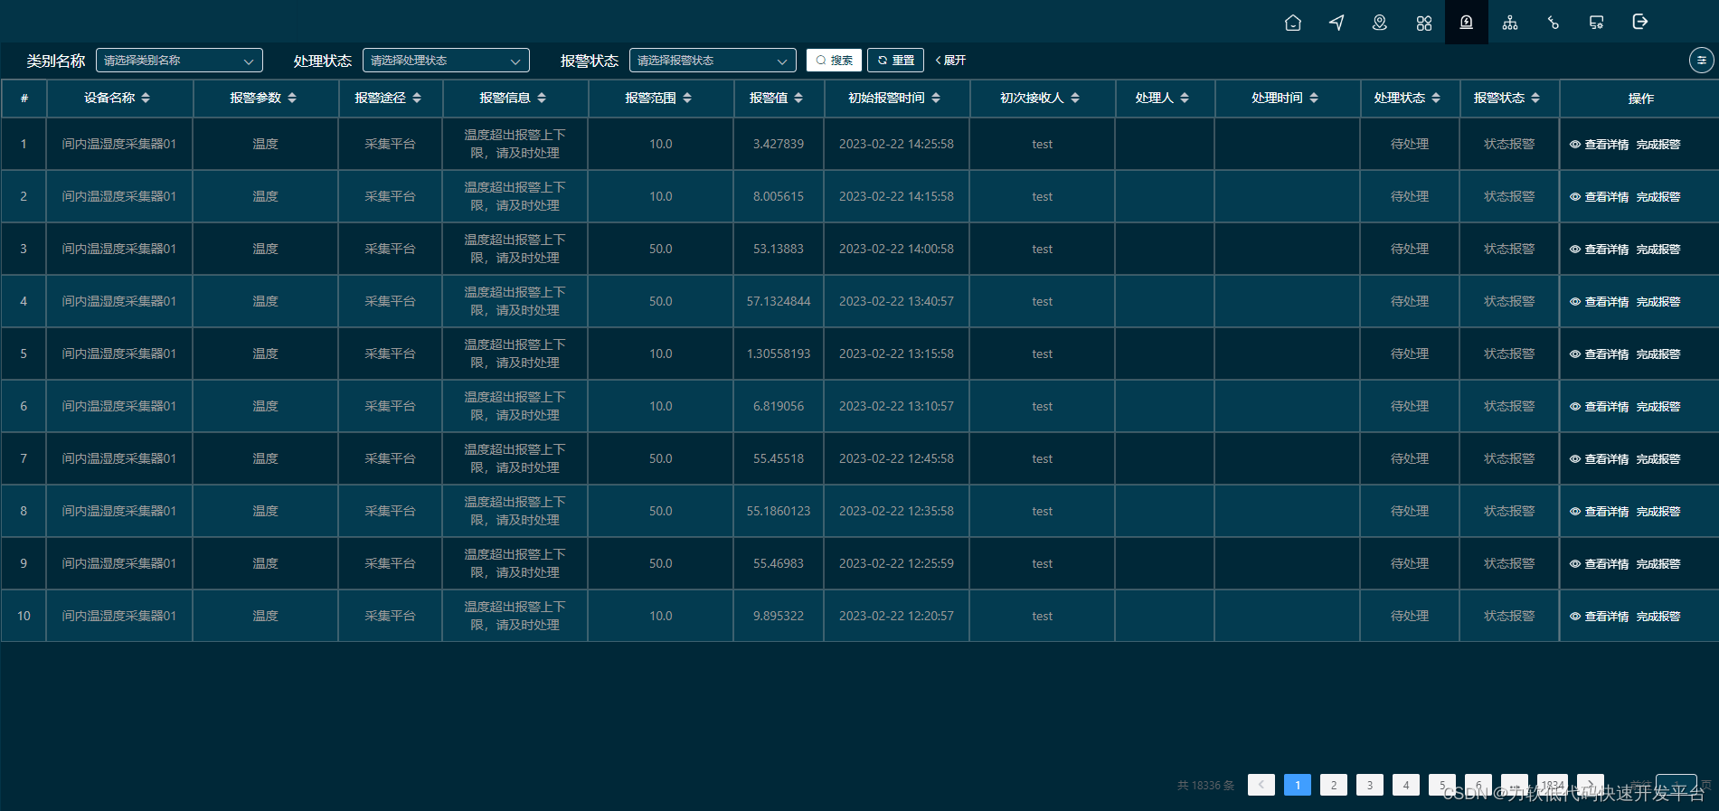Go to pagination page 2
Viewport: 1719px width, 811px height.
point(1334,785)
